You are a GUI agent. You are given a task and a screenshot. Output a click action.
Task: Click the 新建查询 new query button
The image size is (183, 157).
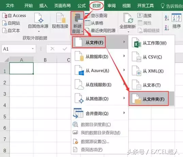click(77, 23)
